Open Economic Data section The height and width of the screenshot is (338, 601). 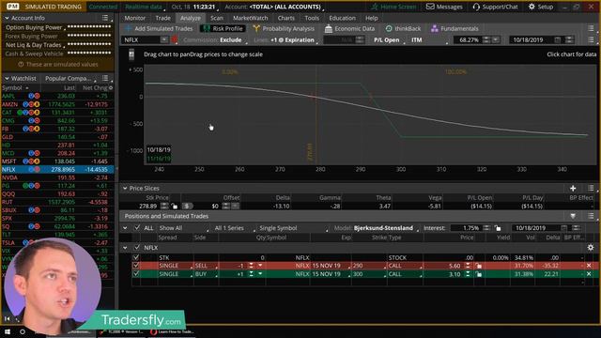pos(349,28)
